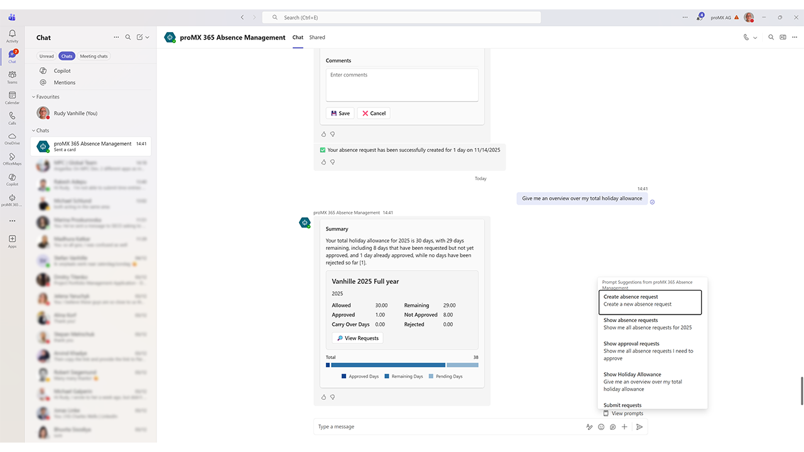Open chat details side panel icon
The width and height of the screenshot is (804, 452).
pyautogui.click(x=783, y=38)
